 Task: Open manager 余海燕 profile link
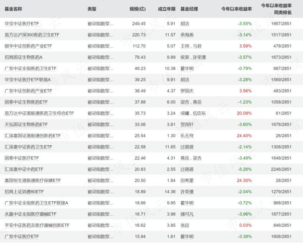point(187,35)
